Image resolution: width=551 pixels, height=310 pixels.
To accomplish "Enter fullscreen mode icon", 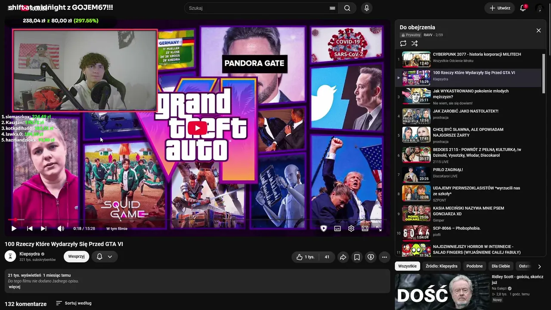I will pyautogui.click(x=379, y=229).
